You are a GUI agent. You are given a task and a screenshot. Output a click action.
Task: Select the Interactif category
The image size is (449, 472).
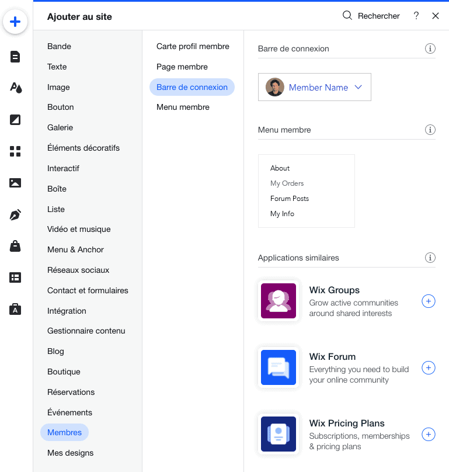63,169
